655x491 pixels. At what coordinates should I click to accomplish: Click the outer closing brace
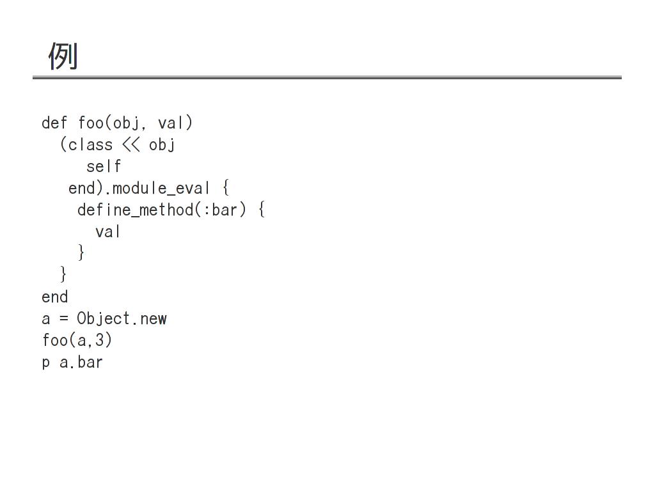coord(63,274)
